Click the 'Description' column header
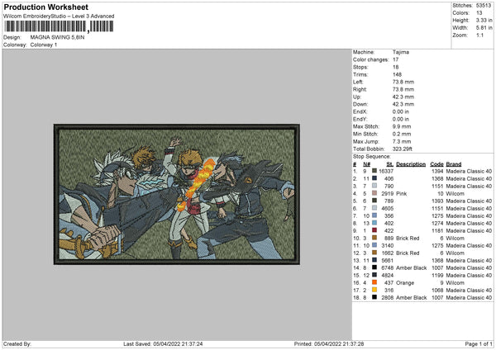The height and width of the screenshot is (350, 496). (x=411, y=164)
